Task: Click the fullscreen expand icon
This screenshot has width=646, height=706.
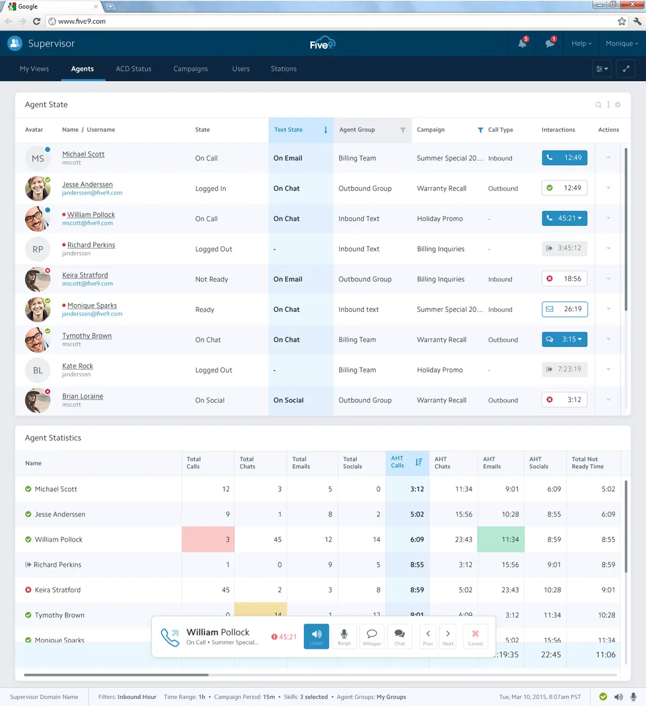Action: pos(626,69)
